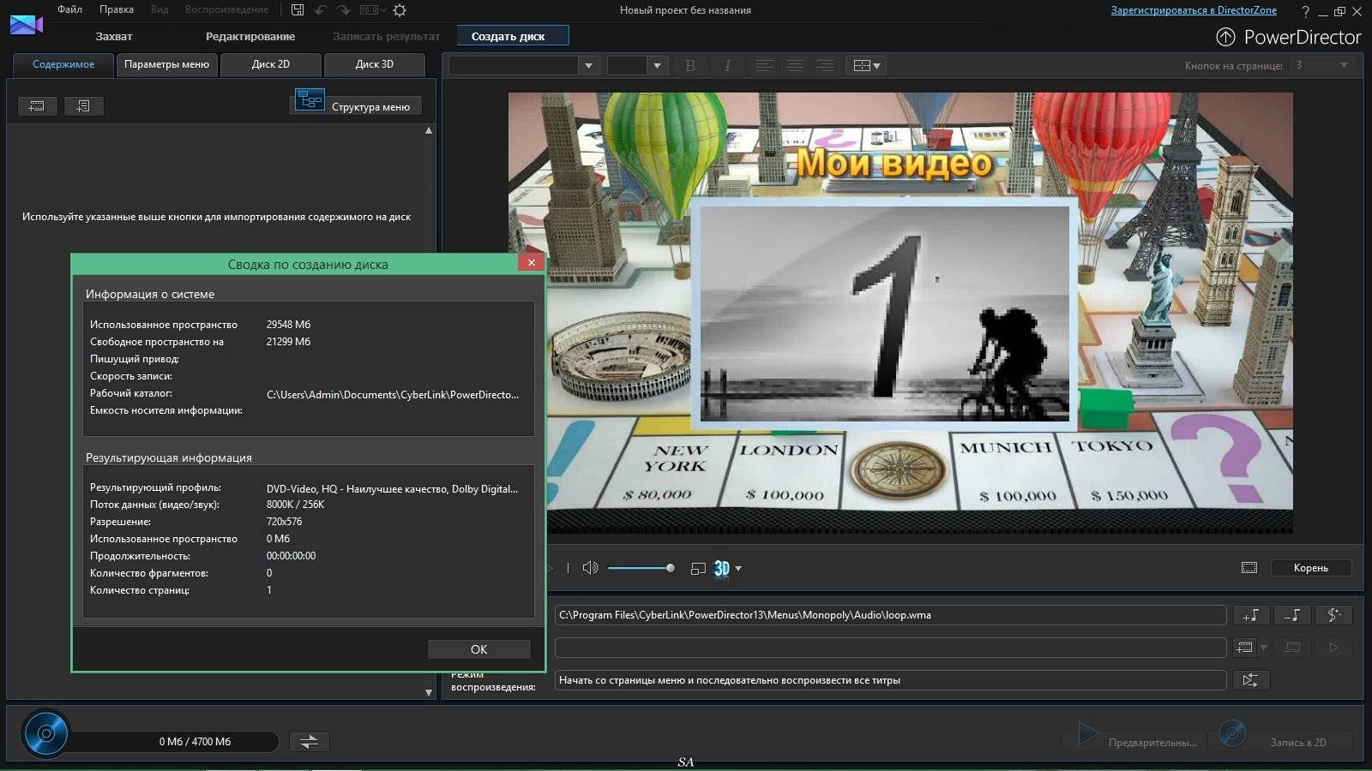Screen dimensions: 1372x771
Task: Open the Воспроизведение menu
Action: (226, 9)
